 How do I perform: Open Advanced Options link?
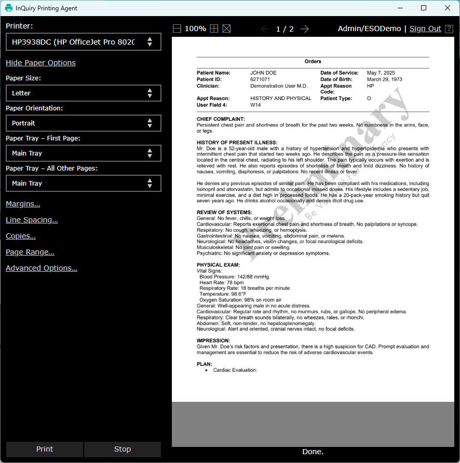42,269
